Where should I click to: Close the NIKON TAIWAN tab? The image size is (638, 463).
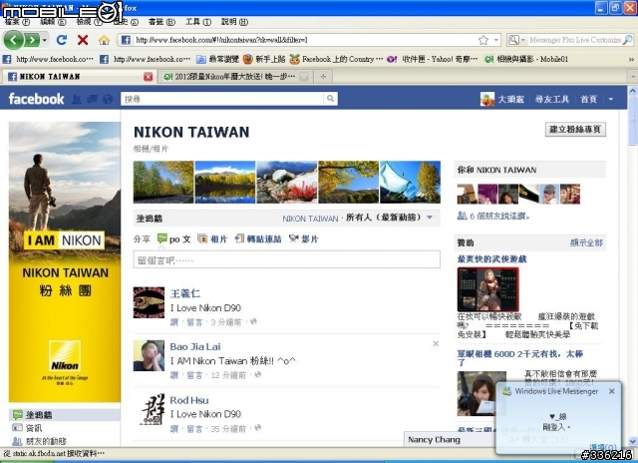point(149,77)
